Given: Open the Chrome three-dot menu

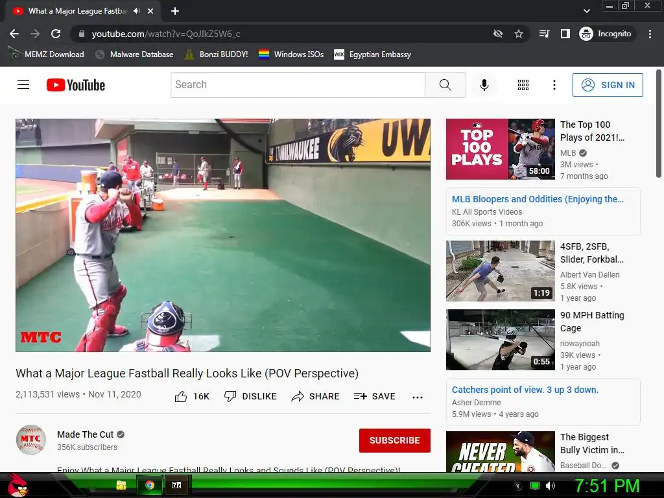Looking at the screenshot, I should pos(650,34).
